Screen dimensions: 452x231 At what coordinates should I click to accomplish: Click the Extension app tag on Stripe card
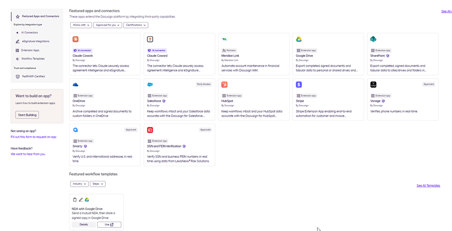(307, 96)
